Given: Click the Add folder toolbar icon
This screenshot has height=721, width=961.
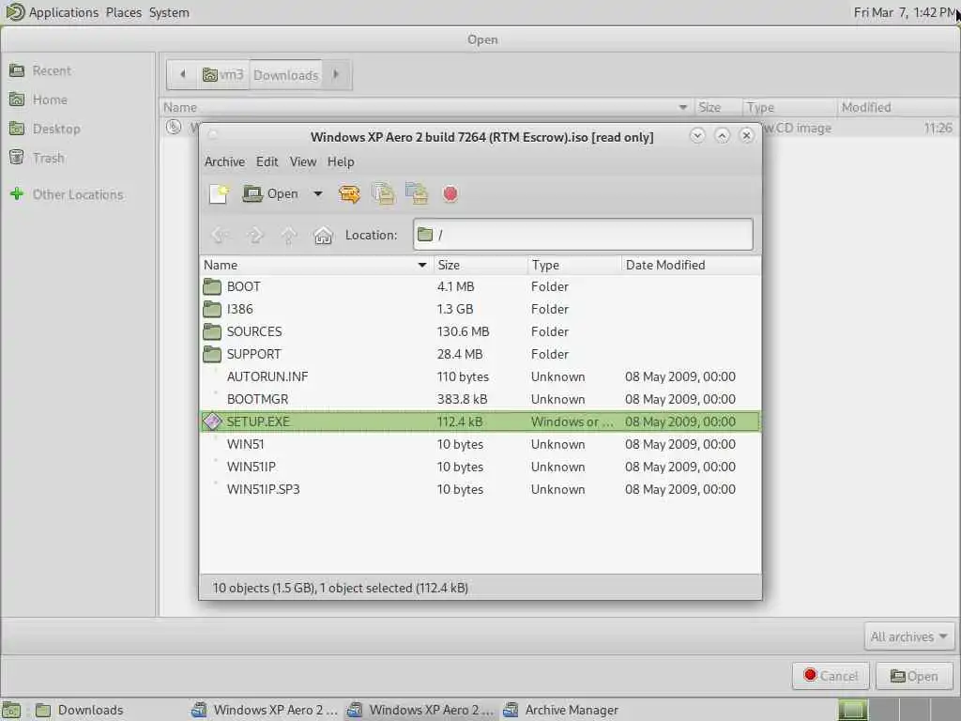Looking at the screenshot, I should (x=418, y=194).
